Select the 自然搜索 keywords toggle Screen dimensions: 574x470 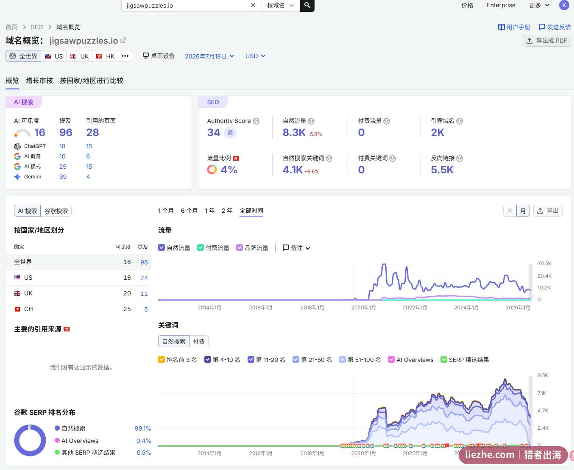174,341
